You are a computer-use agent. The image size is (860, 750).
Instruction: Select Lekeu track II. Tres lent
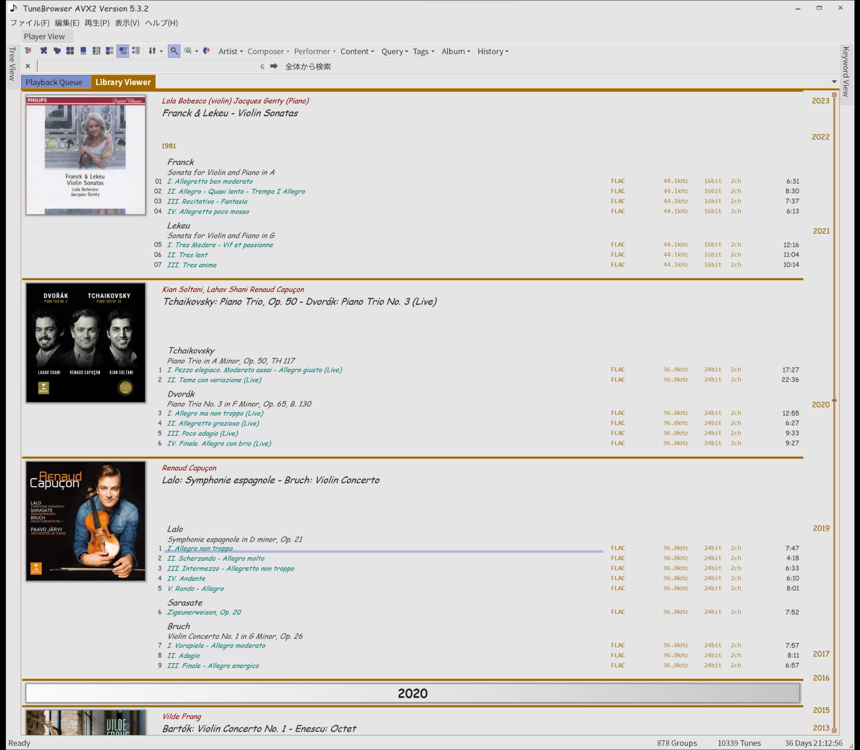pyautogui.click(x=187, y=255)
